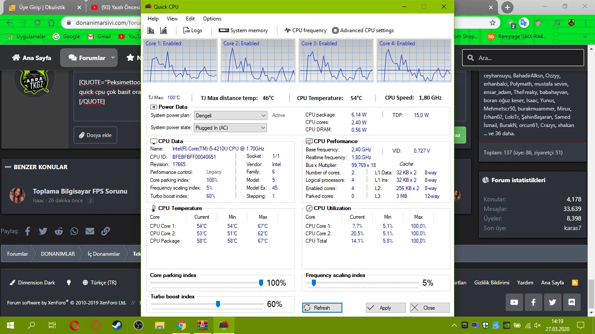This screenshot has width=595, height=334.
Task: Open a new Chrome tab
Action: tap(507, 7)
